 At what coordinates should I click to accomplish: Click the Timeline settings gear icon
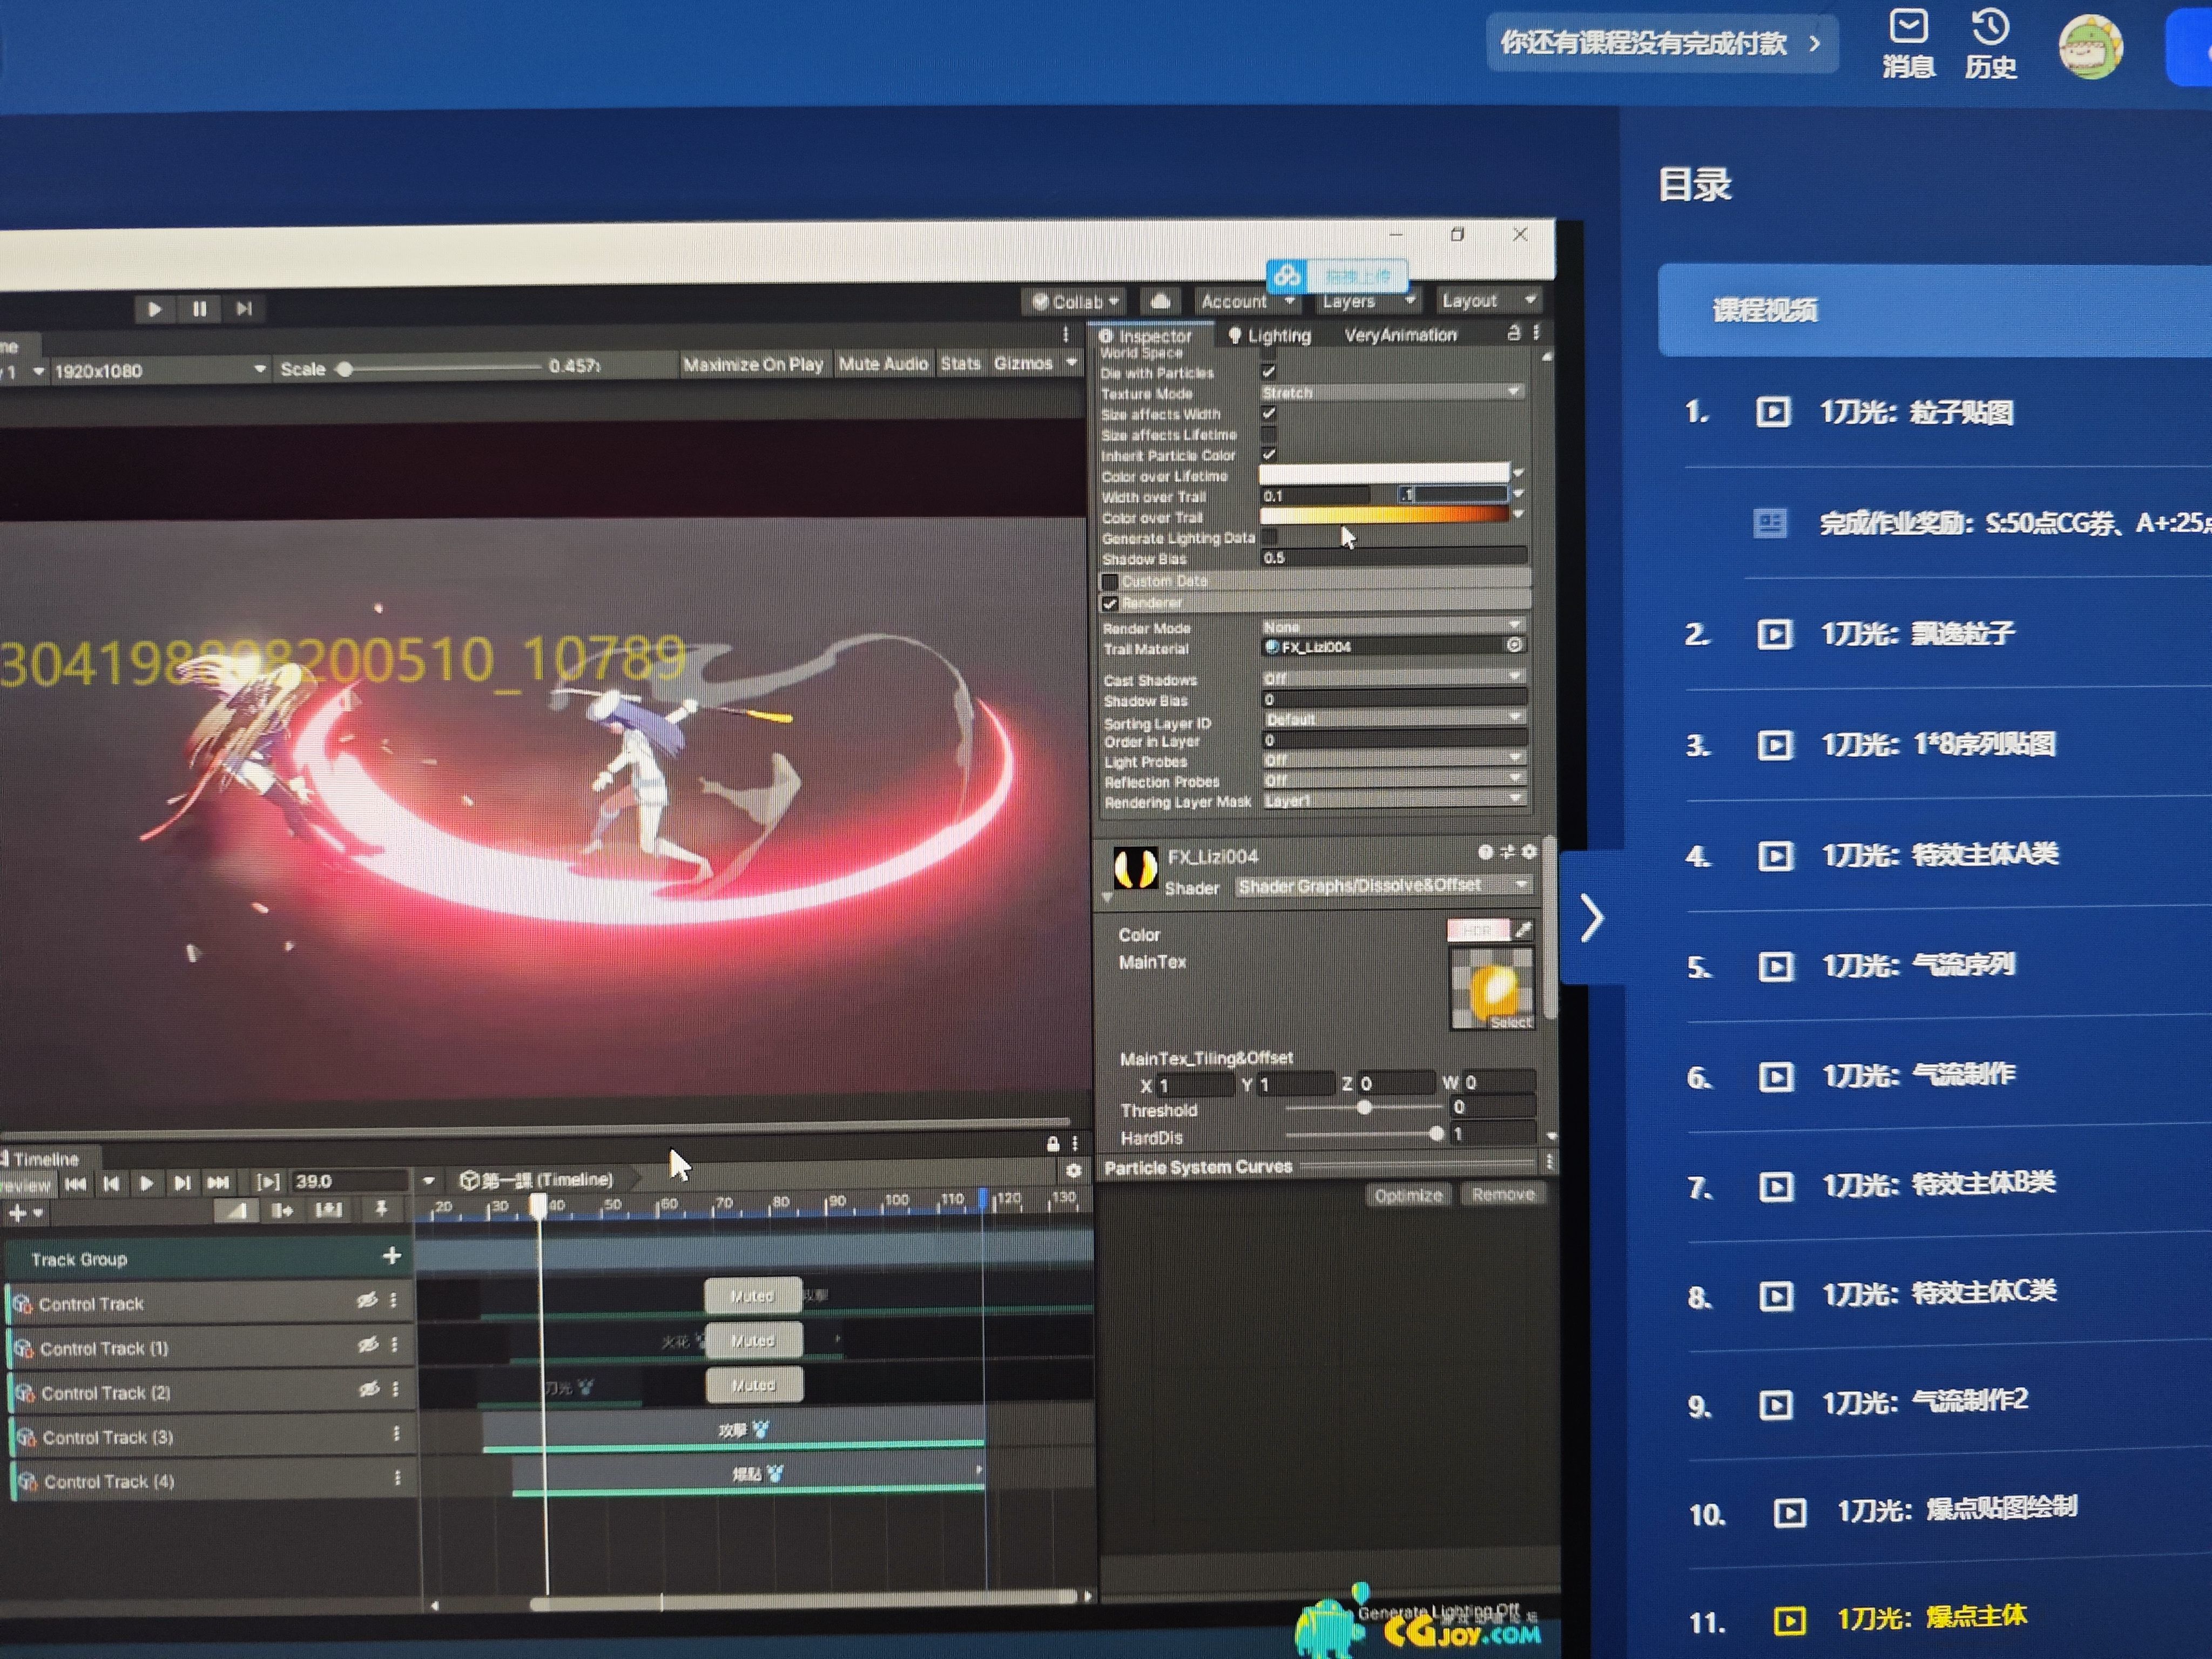click(x=1074, y=1170)
